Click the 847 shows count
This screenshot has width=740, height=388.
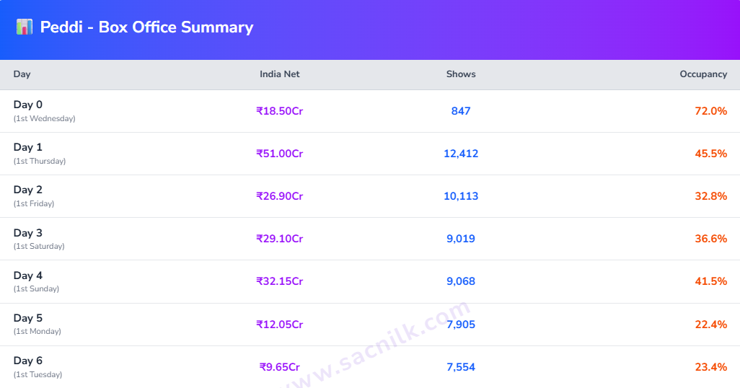pos(461,111)
